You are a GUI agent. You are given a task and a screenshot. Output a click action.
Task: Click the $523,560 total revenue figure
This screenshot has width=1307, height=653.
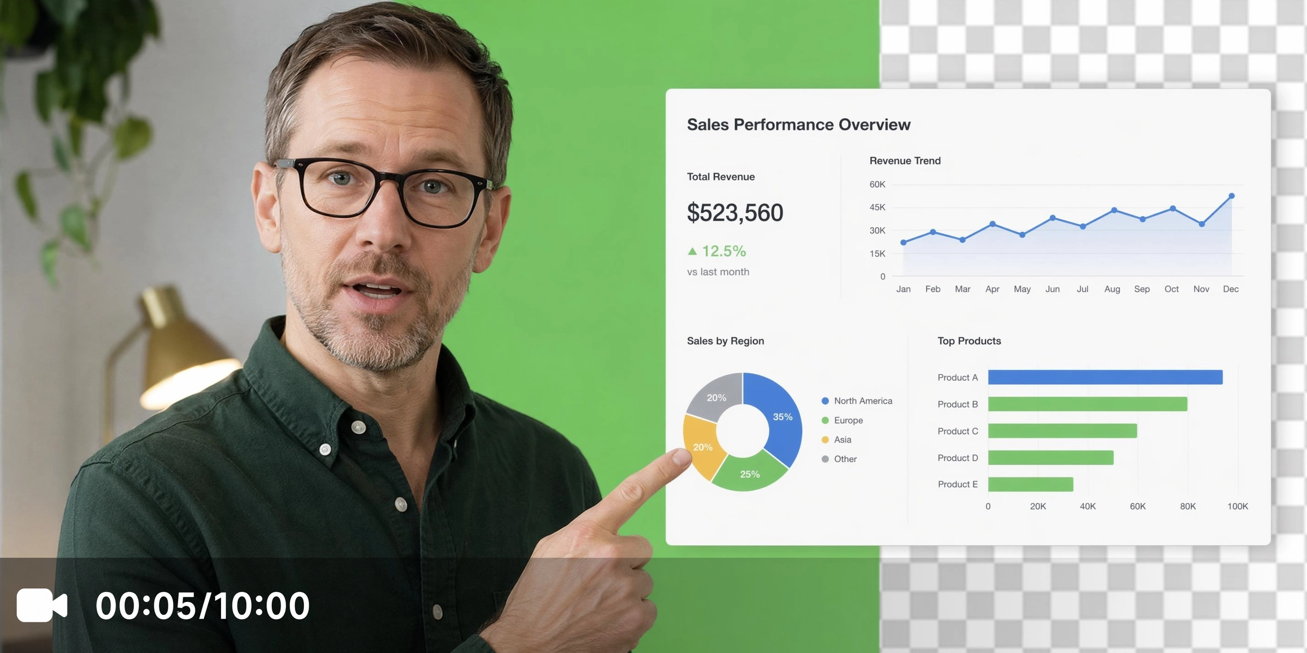point(735,212)
